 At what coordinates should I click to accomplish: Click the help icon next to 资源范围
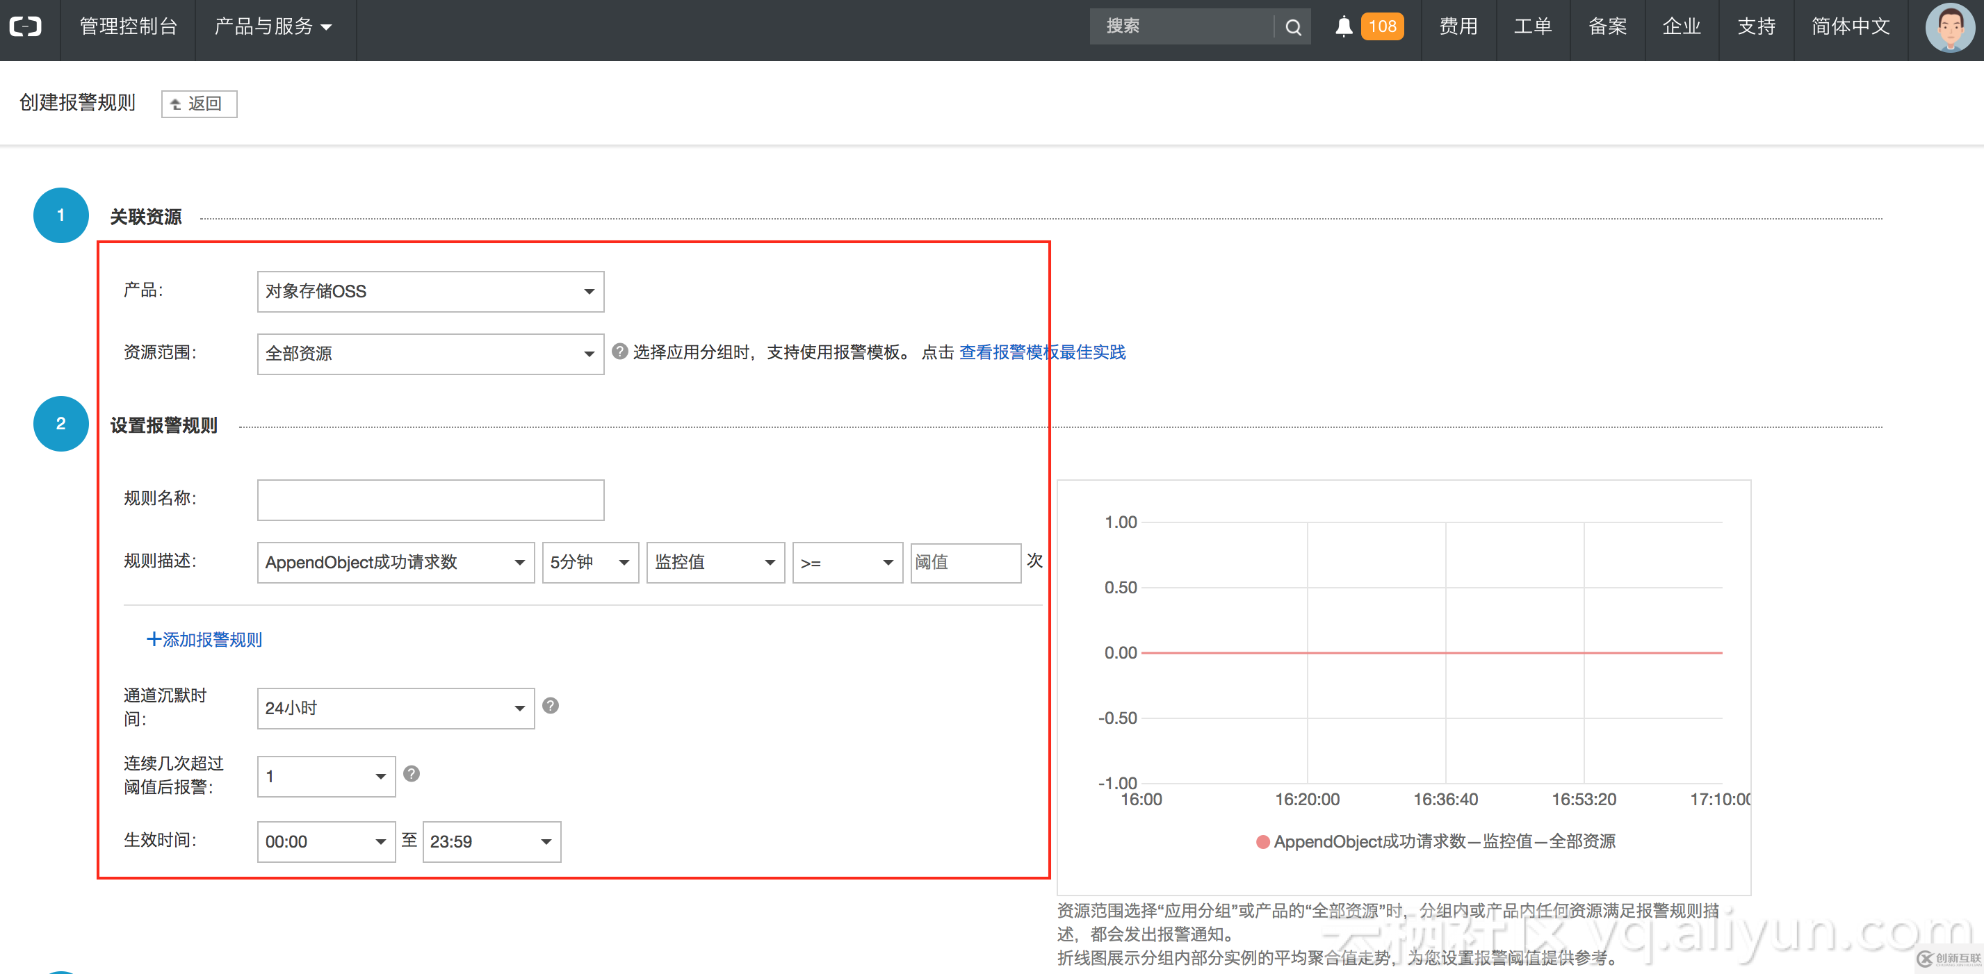(x=619, y=351)
